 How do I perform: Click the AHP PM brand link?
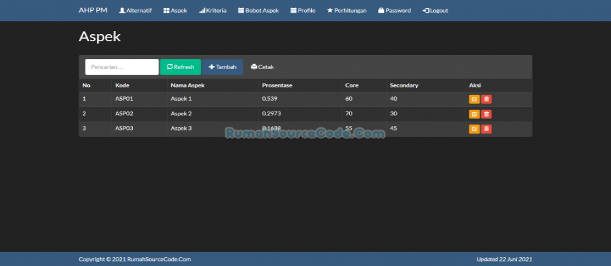coord(93,10)
